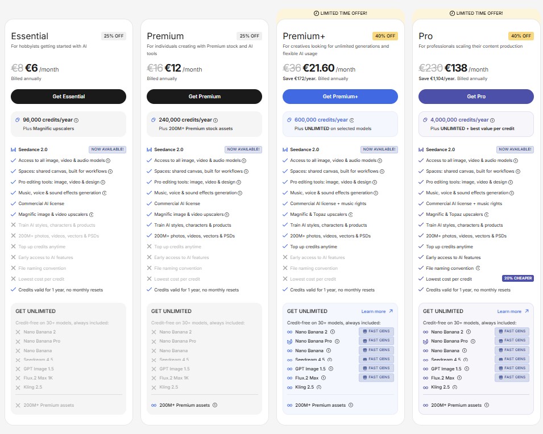The height and width of the screenshot is (434, 543).
Task: Click info icon beside Nano Banana Pro in Pro plan
Action: coord(473,341)
